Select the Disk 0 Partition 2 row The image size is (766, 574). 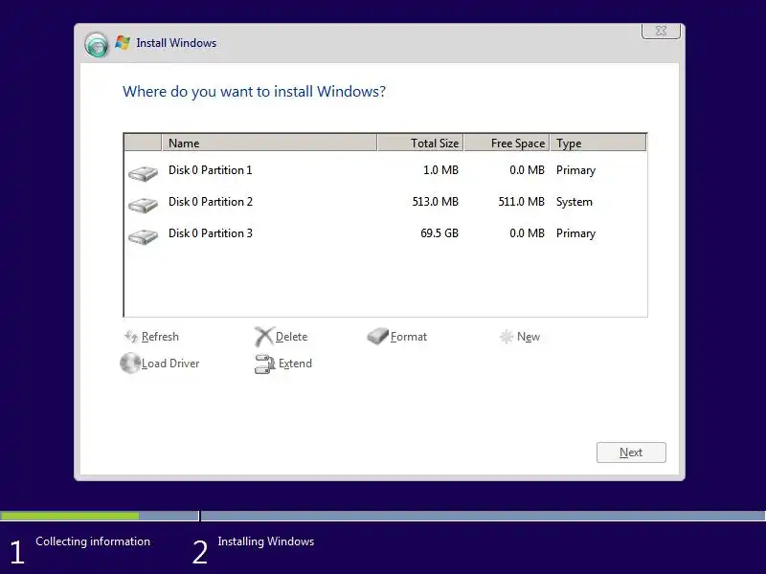click(386, 202)
